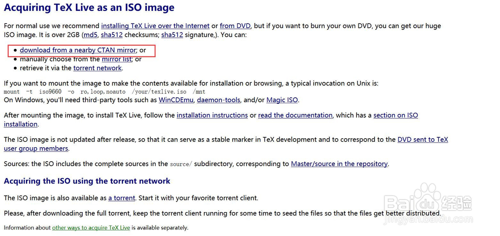Open the 'a torrent' link

pos(122,198)
